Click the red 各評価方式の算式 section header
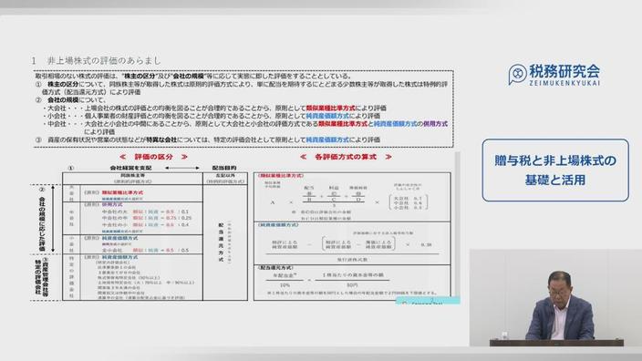This screenshot has width=642, height=361. click(x=345, y=157)
